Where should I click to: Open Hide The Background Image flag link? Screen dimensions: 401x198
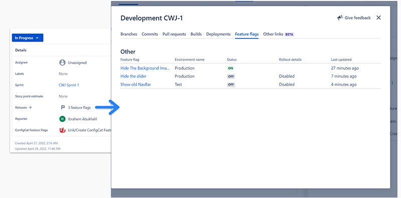coord(145,68)
